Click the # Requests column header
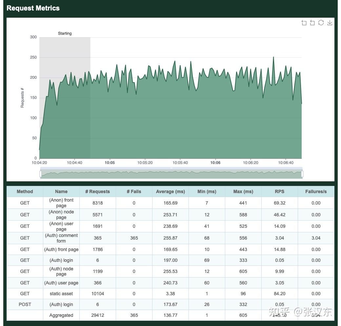Screen dimensions: 341x326 (97, 191)
